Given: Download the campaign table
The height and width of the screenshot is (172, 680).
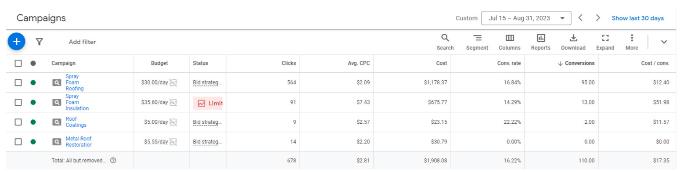Looking at the screenshot, I should point(573,42).
